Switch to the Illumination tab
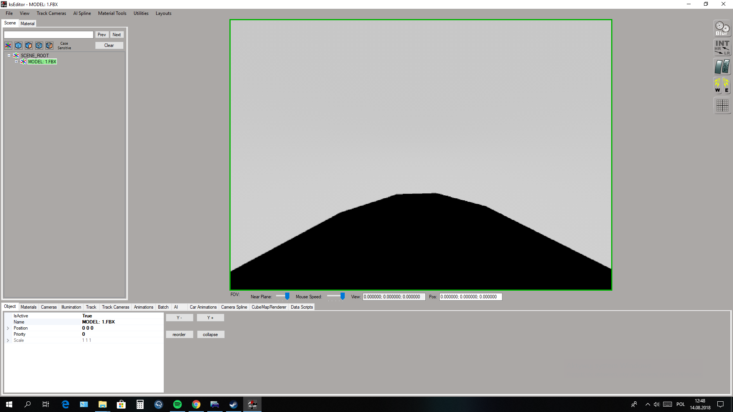Screen dimensions: 733x412 click(71, 307)
